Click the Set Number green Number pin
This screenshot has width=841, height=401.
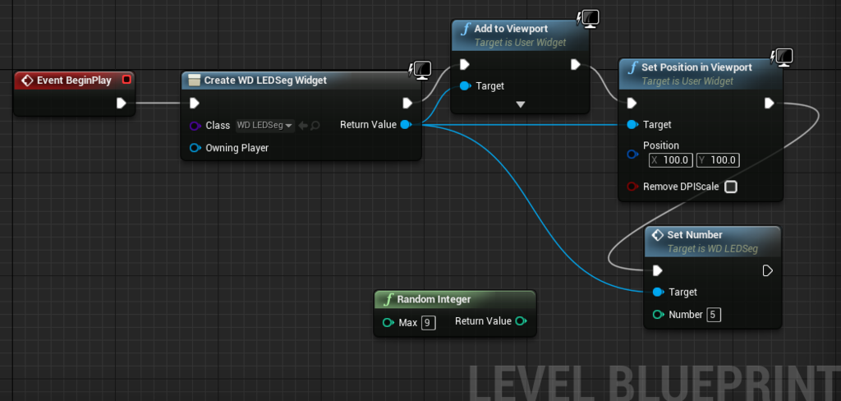click(658, 315)
